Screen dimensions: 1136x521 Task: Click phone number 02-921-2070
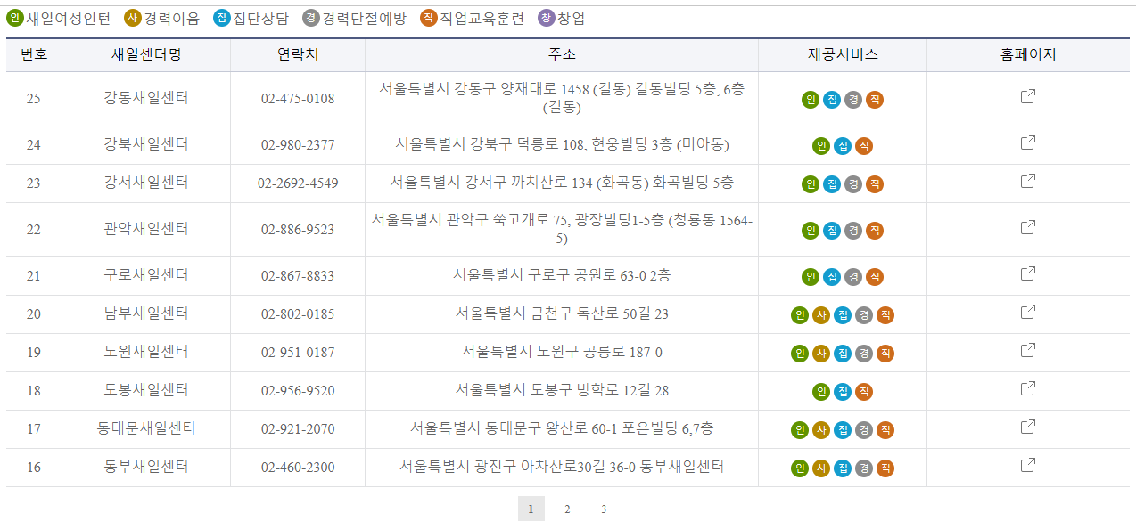coord(298,429)
